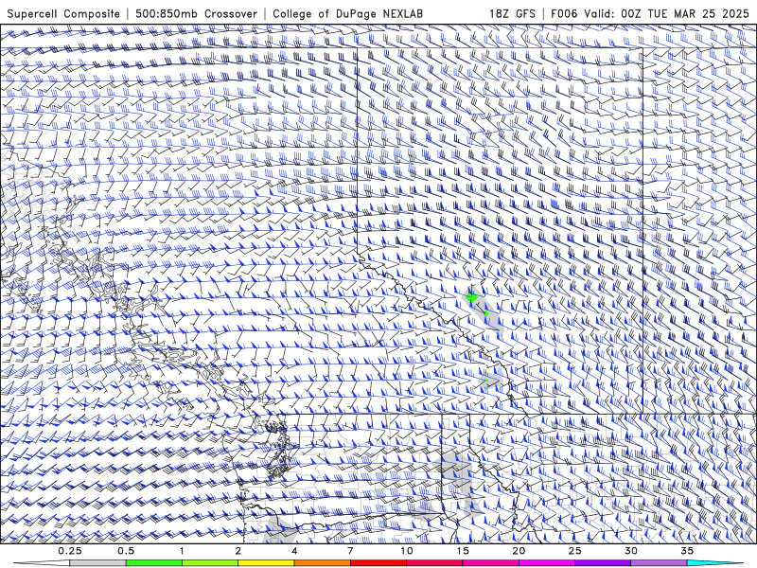Image resolution: width=757 pixels, height=568 pixels.
Task: Select 'College of DuPage NEXLAB' text
Action: [x=347, y=13]
